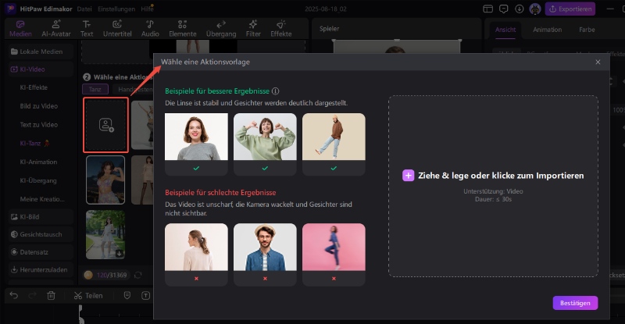
Task: Click the redo arrow
Action: tap(32, 295)
